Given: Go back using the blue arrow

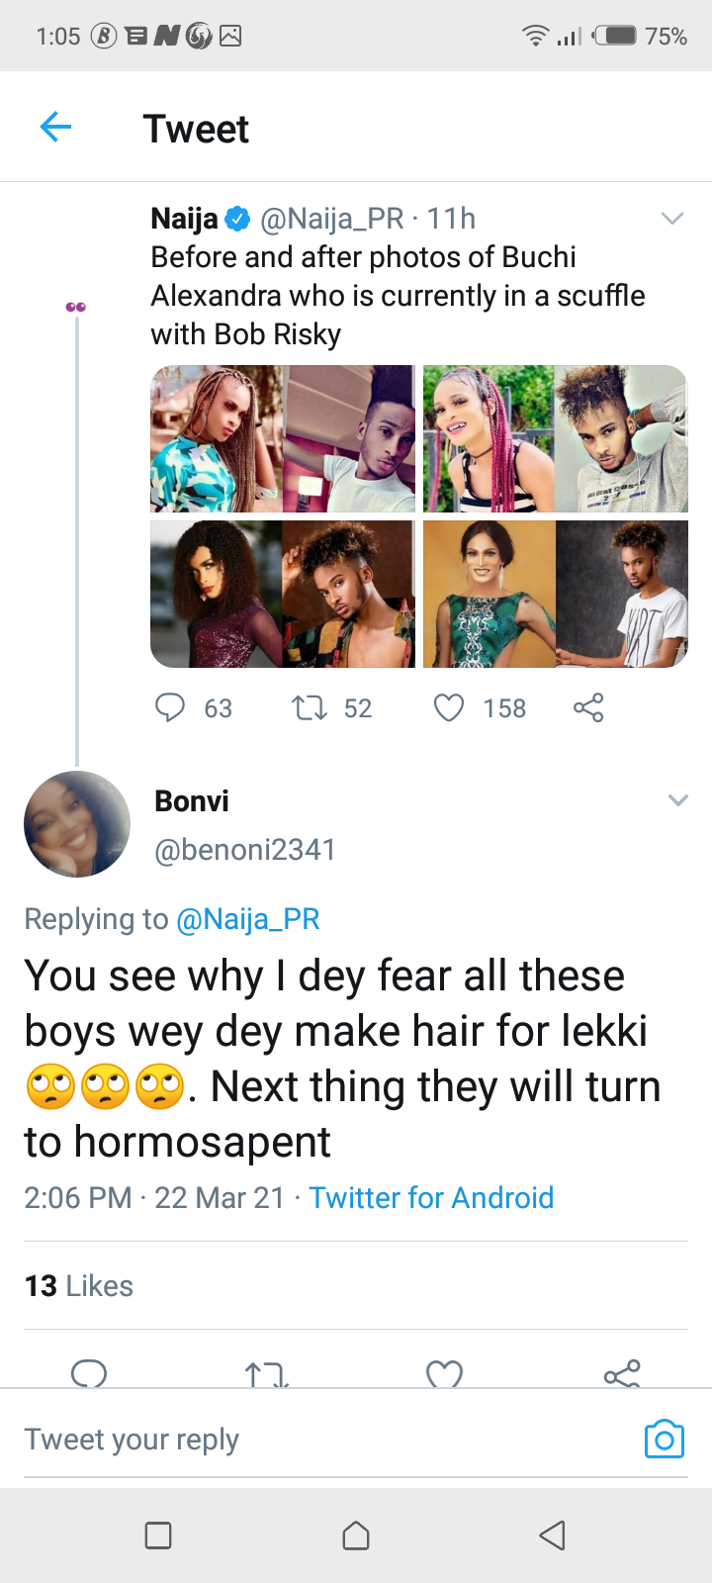Looking at the screenshot, I should click(55, 128).
